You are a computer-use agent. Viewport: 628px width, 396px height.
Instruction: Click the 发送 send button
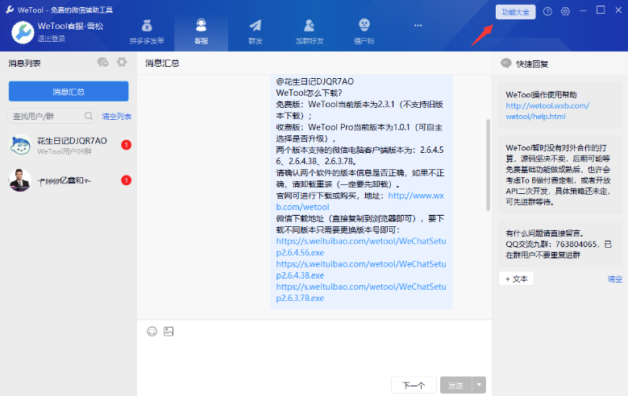455,386
